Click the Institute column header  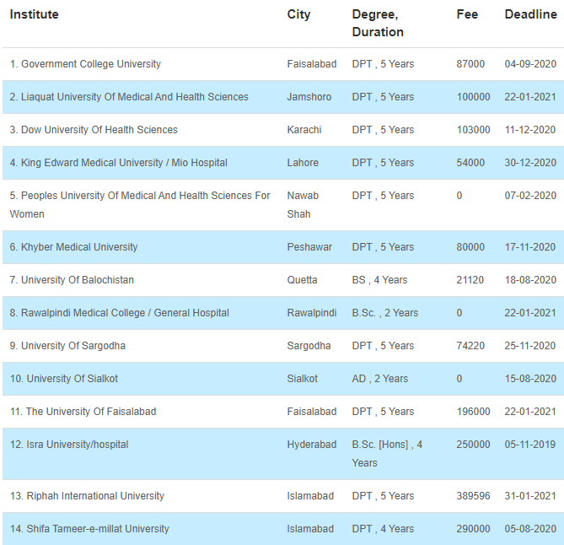(35, 14)
